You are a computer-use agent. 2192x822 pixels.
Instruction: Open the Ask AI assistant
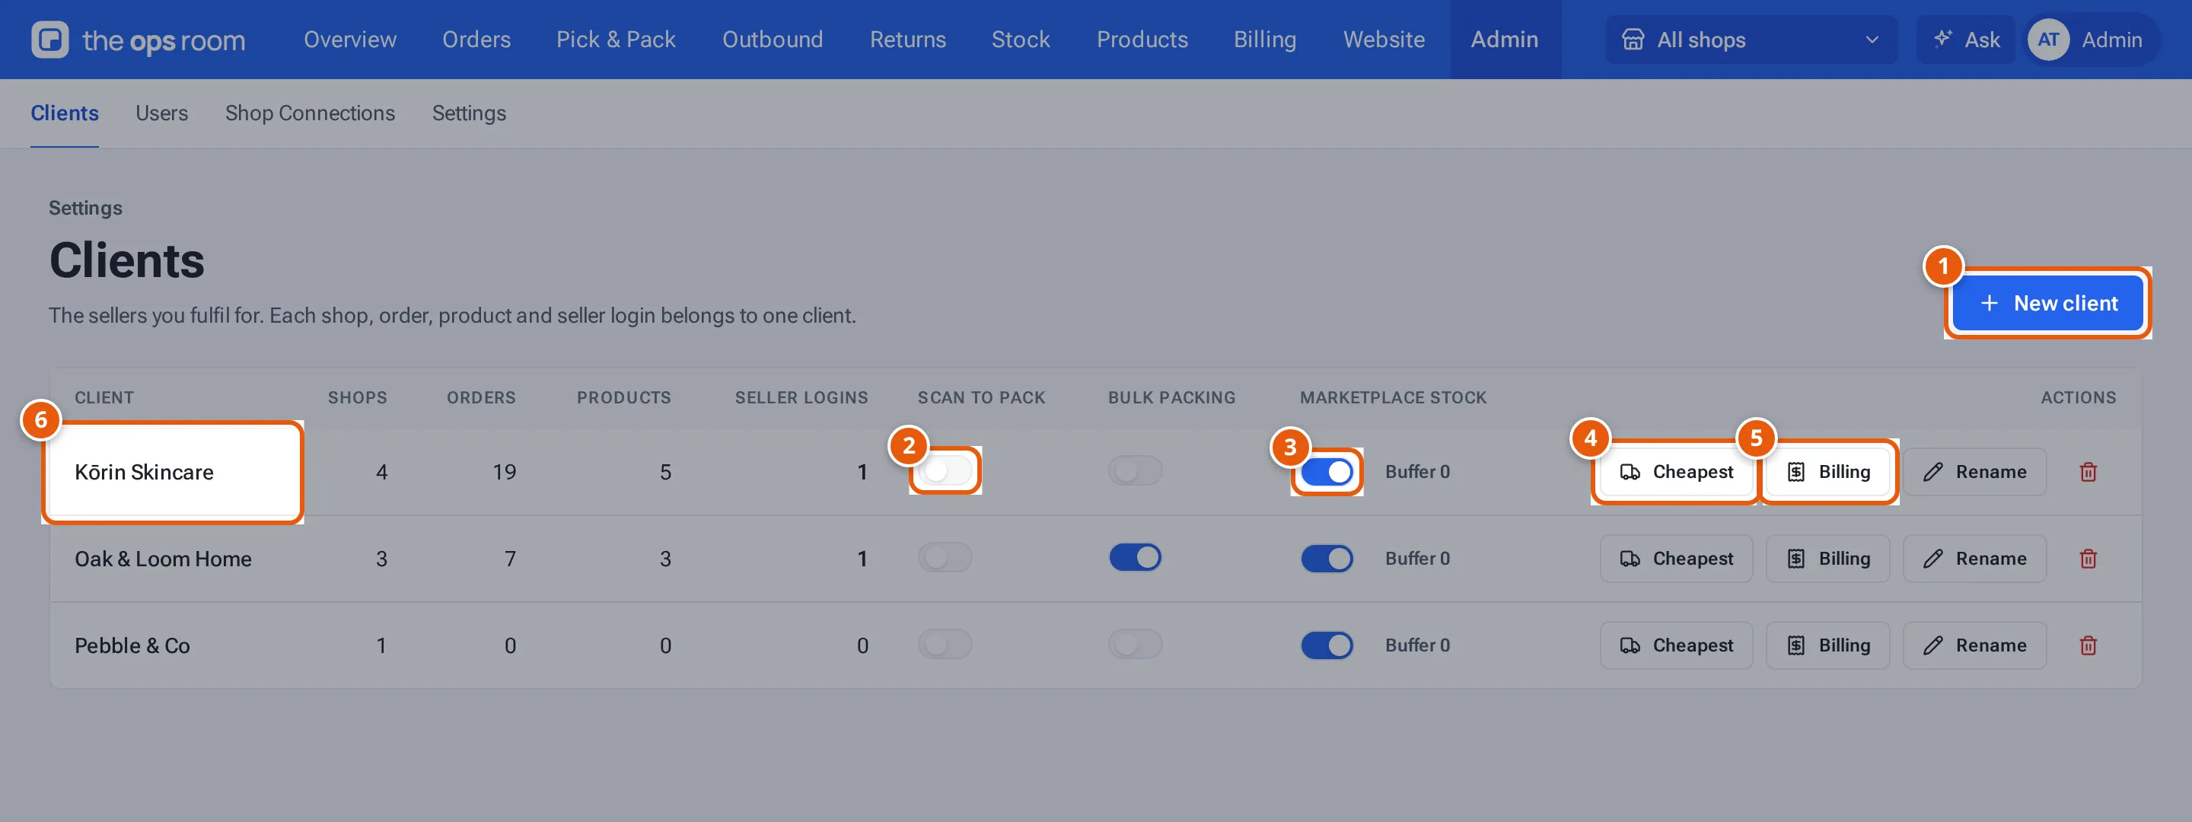pyautogui.click(x=1966, y=39)
